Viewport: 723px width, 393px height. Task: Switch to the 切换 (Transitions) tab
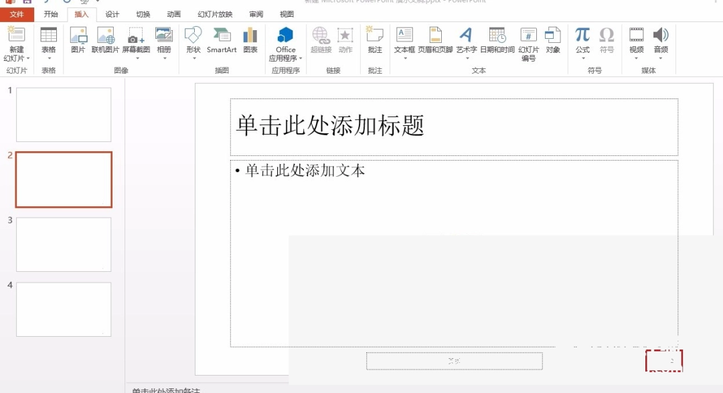pos(143,14)
